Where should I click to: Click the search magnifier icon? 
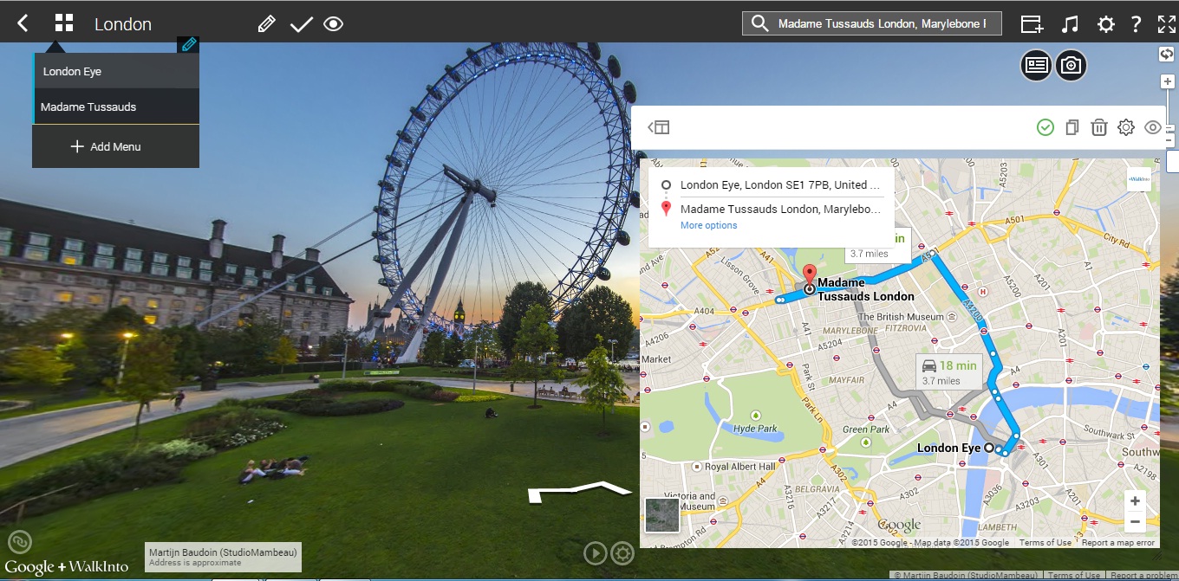(760, 24)
